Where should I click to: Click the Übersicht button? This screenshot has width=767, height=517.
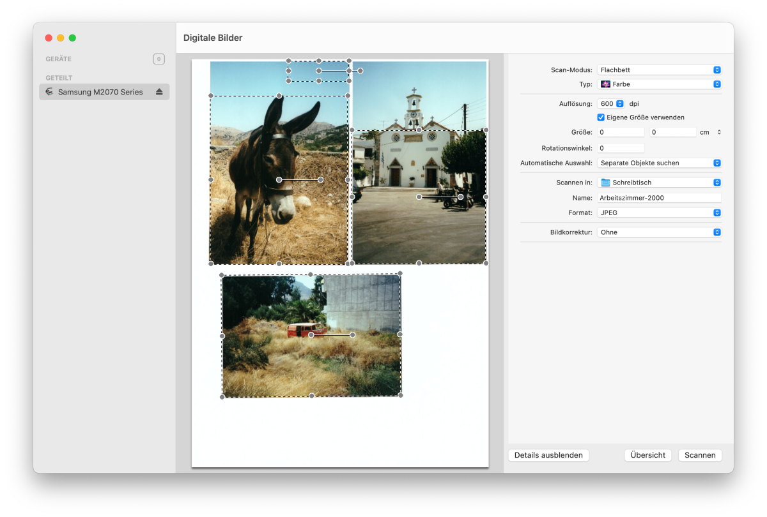(x=648, y=455)
